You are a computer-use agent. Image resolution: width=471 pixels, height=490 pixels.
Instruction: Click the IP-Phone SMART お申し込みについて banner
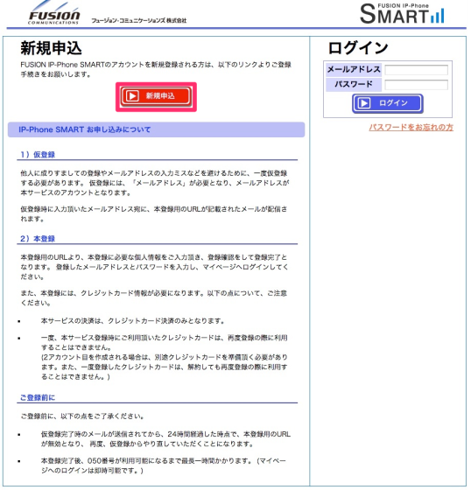157,129
